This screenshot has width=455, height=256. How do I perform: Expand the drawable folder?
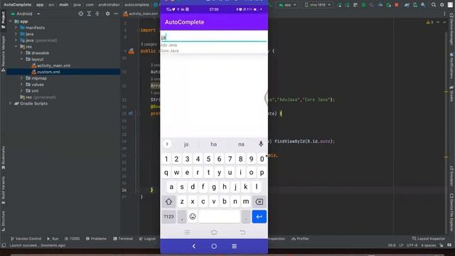[22, 53]
